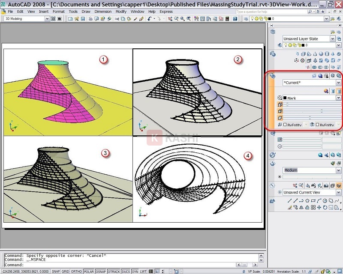343x274 pixels.
Task: Open the *Current* visual style dropdown
Action: pos(338,83)
